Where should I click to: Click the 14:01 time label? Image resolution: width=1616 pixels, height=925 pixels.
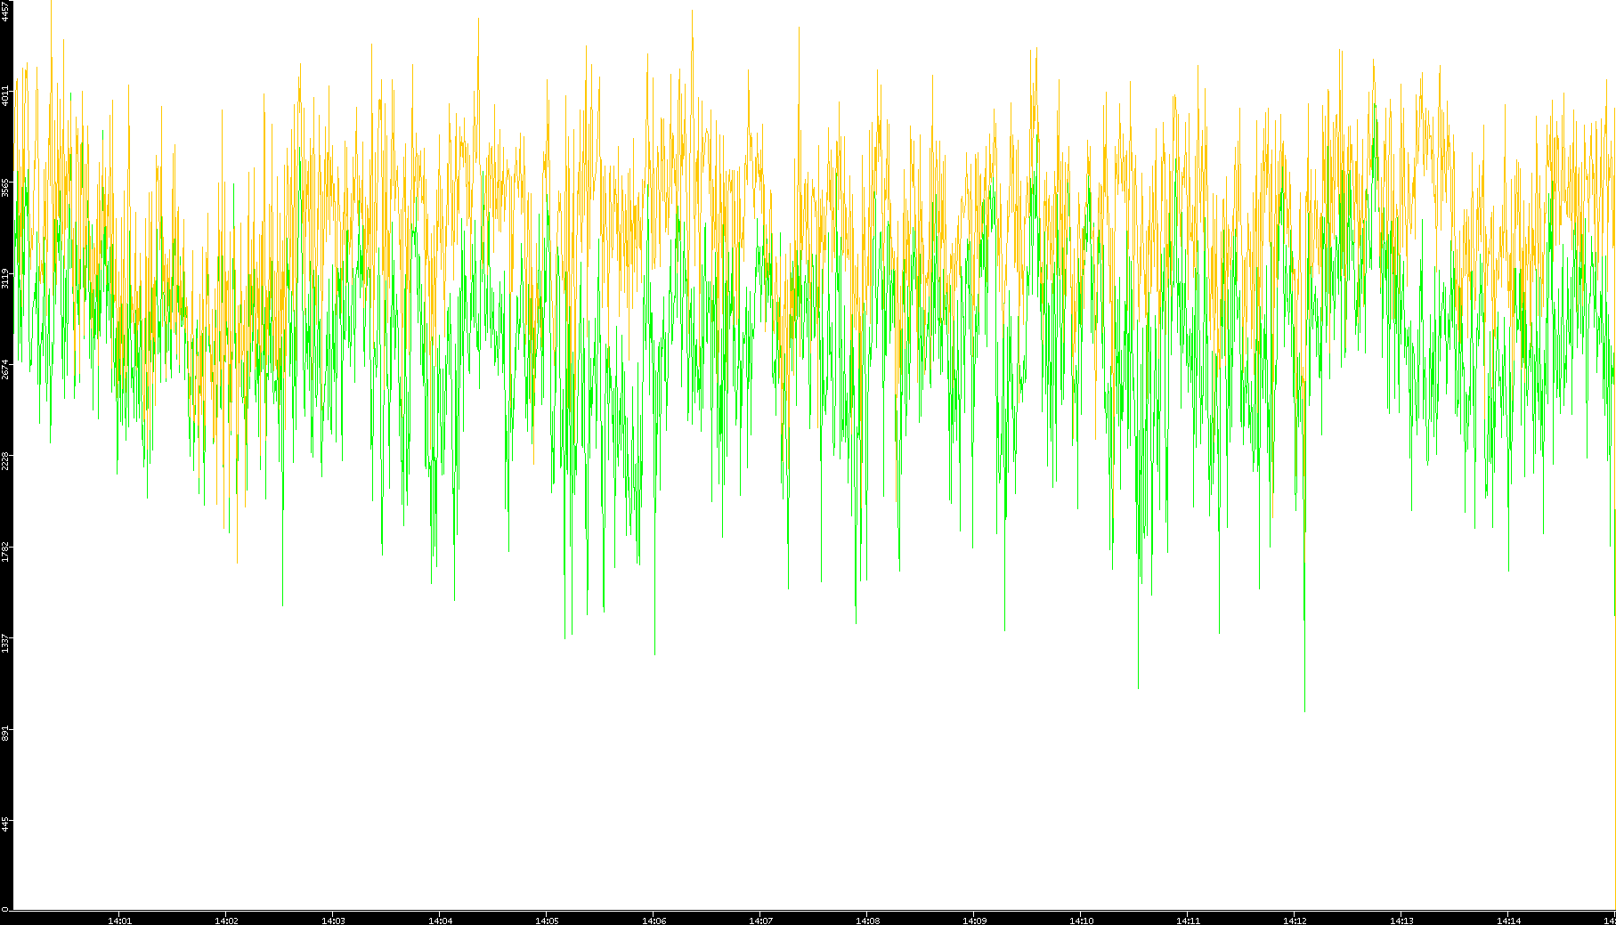[x=119, y=921]
